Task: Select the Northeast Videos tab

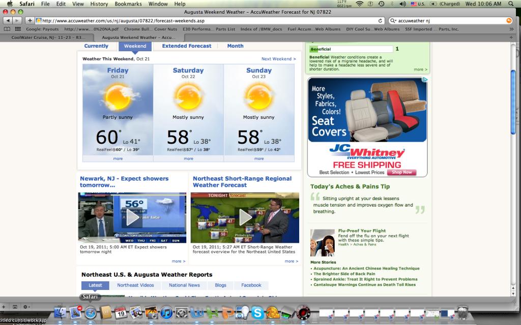Action: coord(135,285)
